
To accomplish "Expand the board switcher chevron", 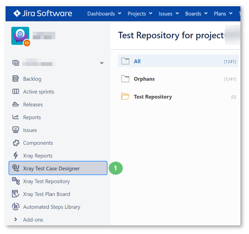I will coord(102,63).
